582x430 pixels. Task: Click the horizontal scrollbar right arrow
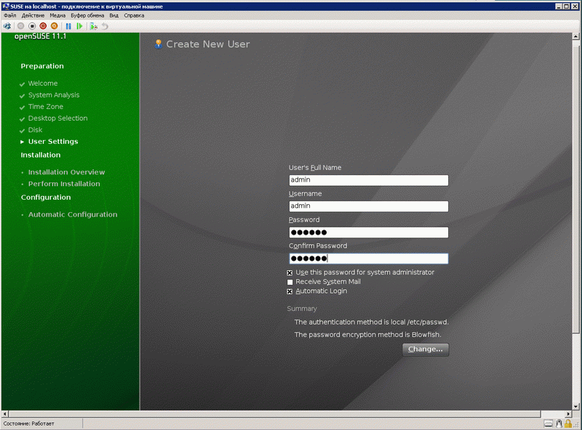[x=569, y=413]
